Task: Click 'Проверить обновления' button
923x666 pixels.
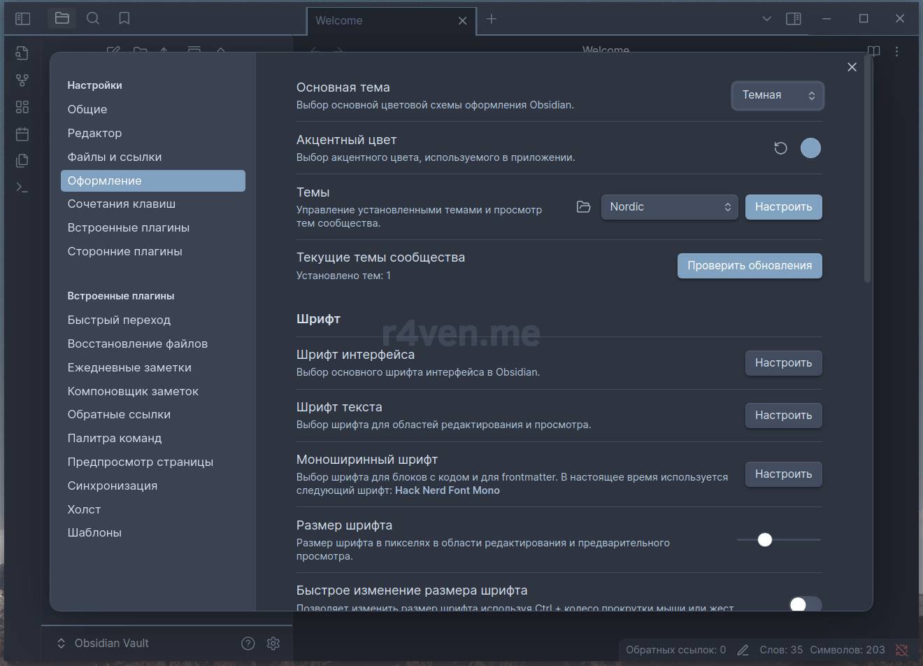Action: coord(749,266)
